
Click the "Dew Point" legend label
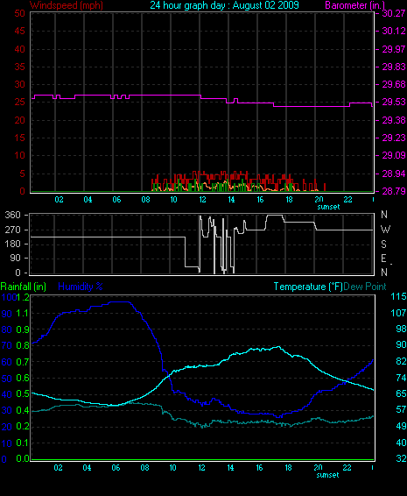[365, 287]
